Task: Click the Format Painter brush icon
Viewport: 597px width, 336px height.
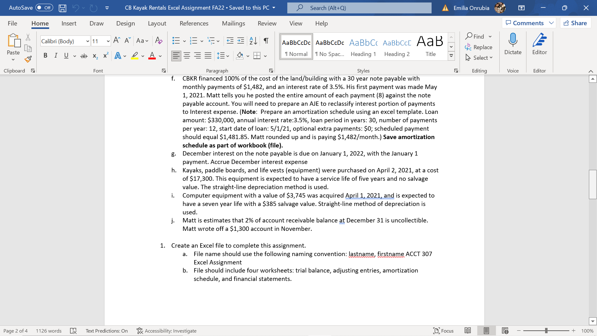Action: tap(28, 59)
